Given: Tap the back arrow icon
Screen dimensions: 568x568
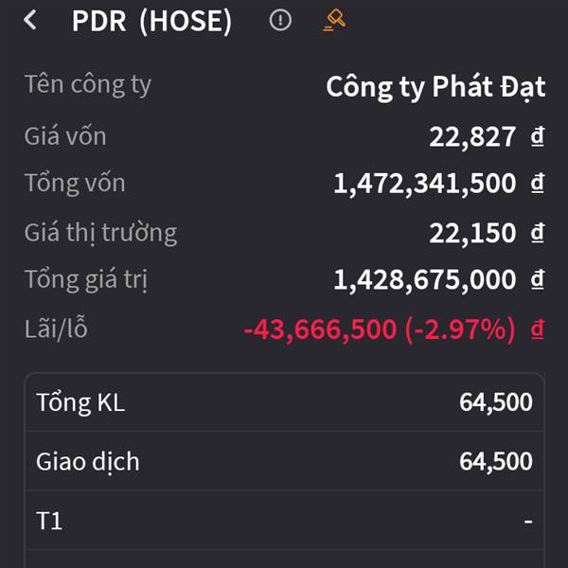Looking at the screenshot, I should pos(30,20).
